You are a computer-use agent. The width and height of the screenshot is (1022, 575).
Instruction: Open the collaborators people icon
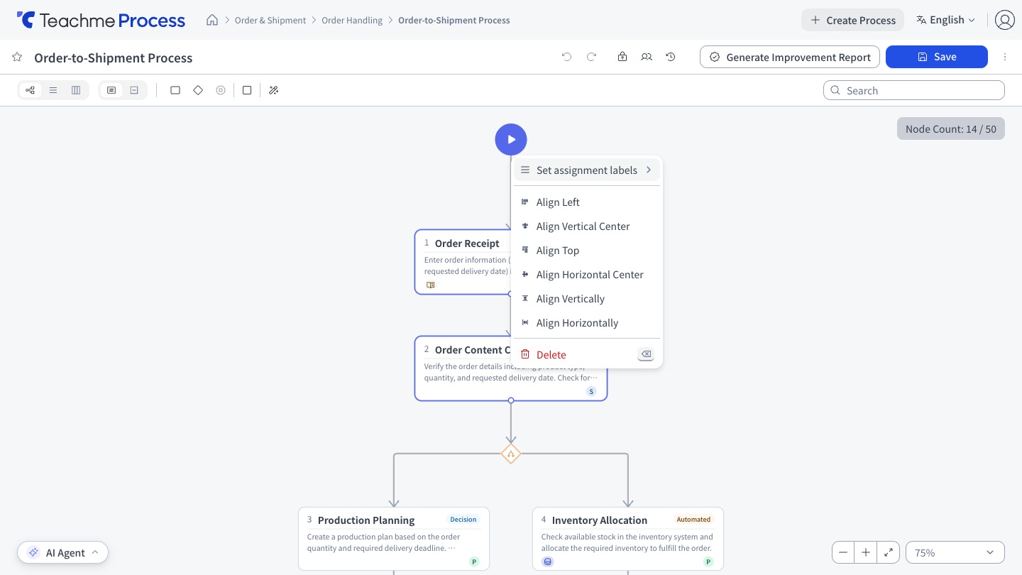click(x=647, y=57)
